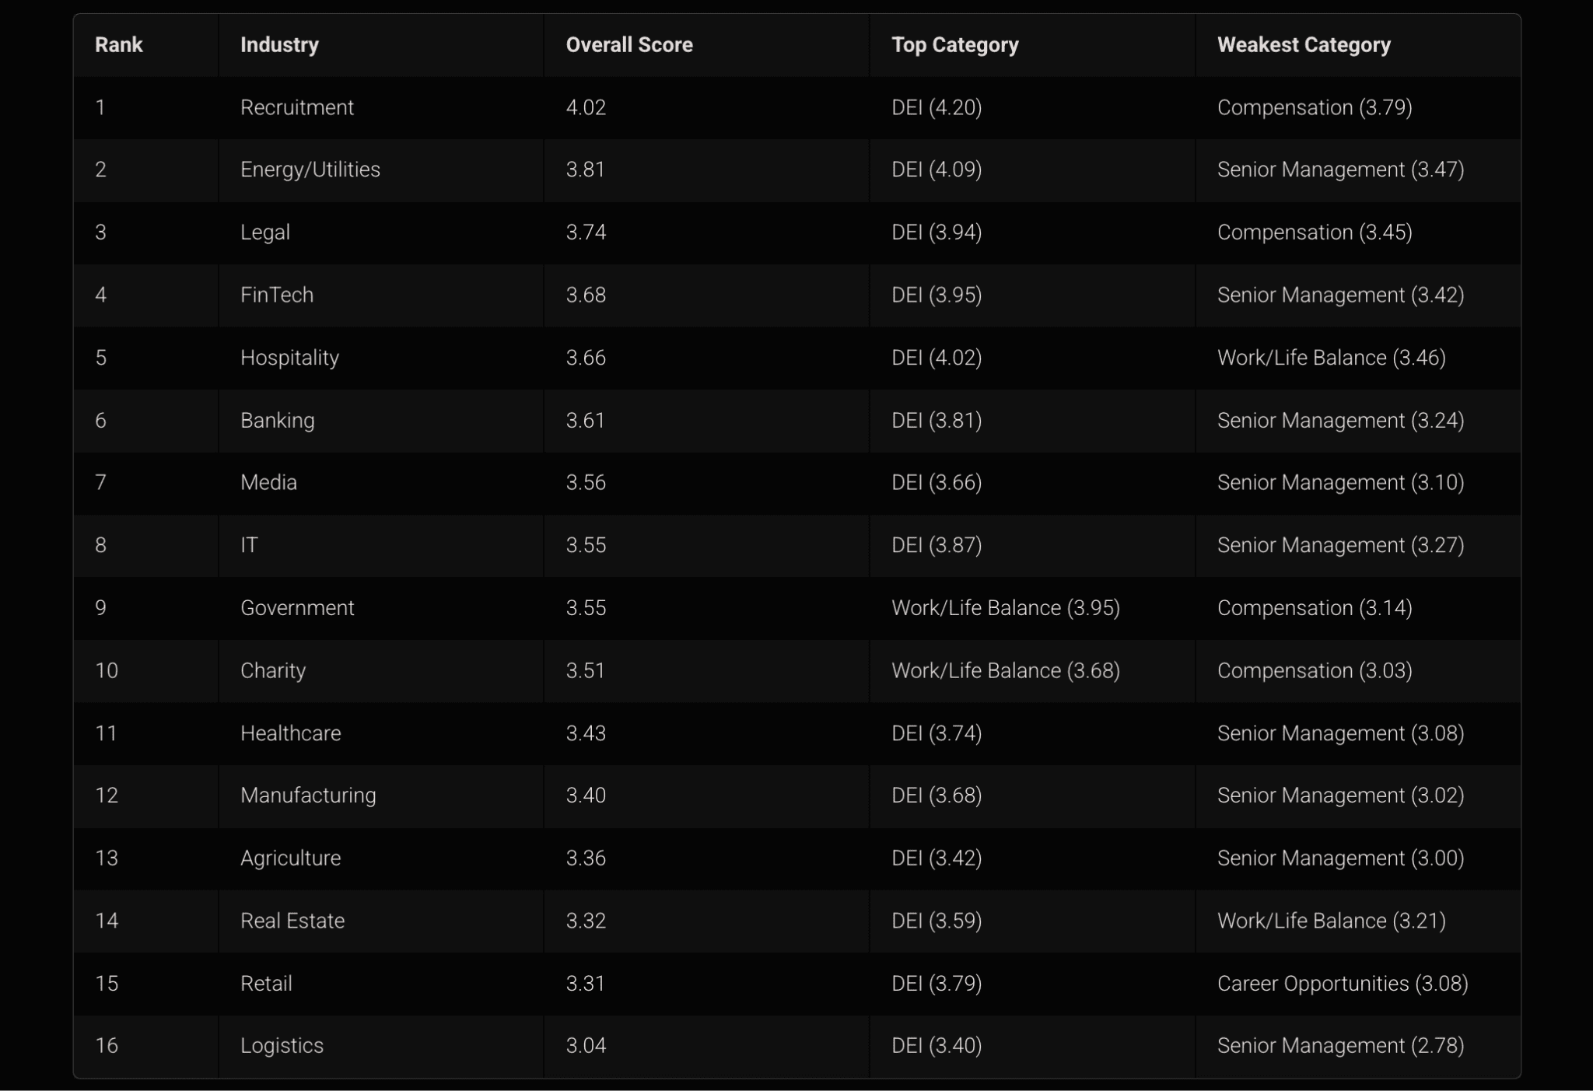Viewport: 1593px width, 1091px height.
Task: Select the Banking DEI (3.81) cell
Action: coord(936,420)
